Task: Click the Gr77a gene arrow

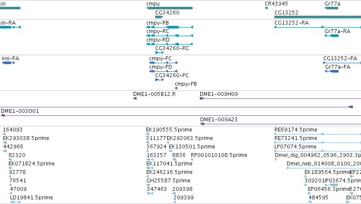Action: point(331,8)
